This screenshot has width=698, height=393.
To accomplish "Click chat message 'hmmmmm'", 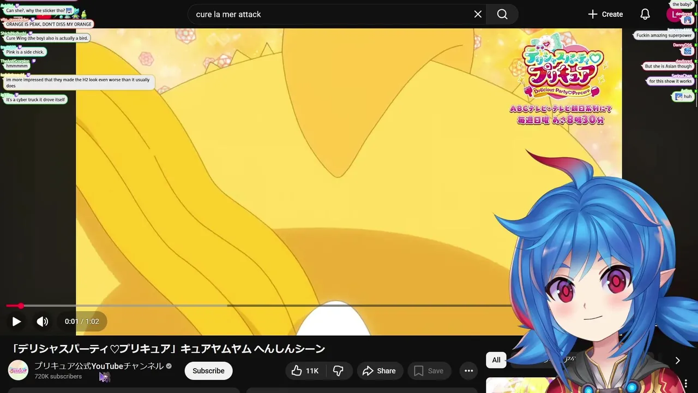I will [x=17, y=66].
